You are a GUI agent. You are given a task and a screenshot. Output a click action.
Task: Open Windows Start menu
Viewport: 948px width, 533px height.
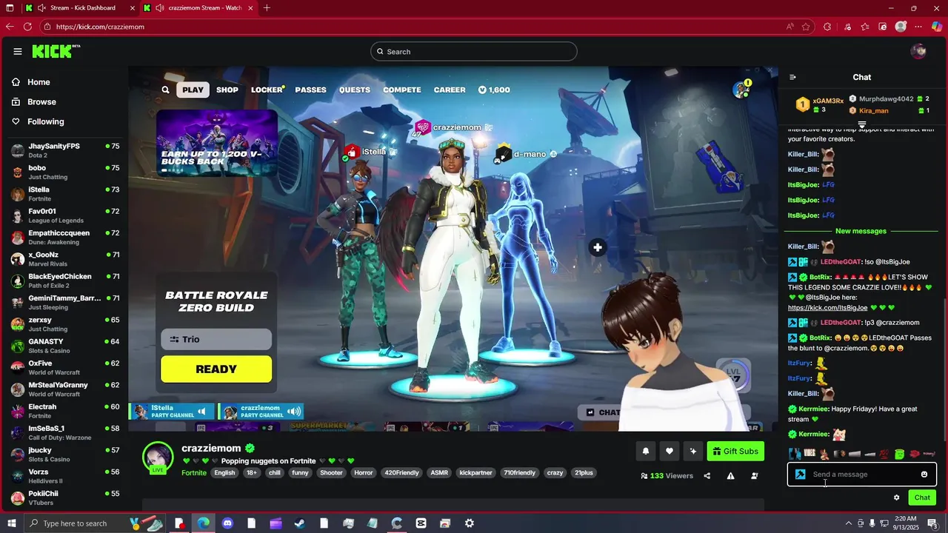[12, 523]
